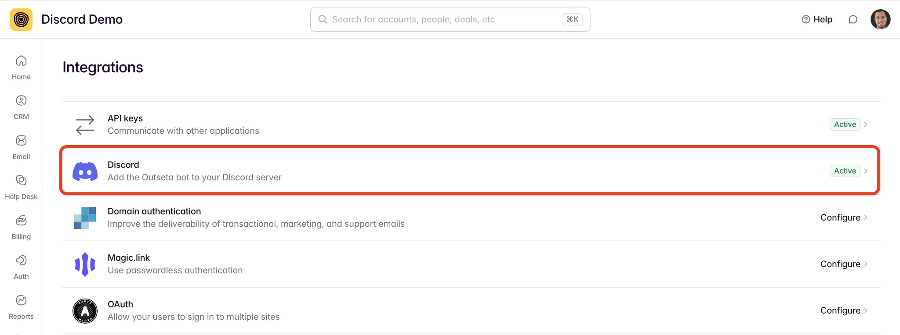Screen dimensions: 900x335
Task: Click the Help question mark icon
Action: pos(806,19)
